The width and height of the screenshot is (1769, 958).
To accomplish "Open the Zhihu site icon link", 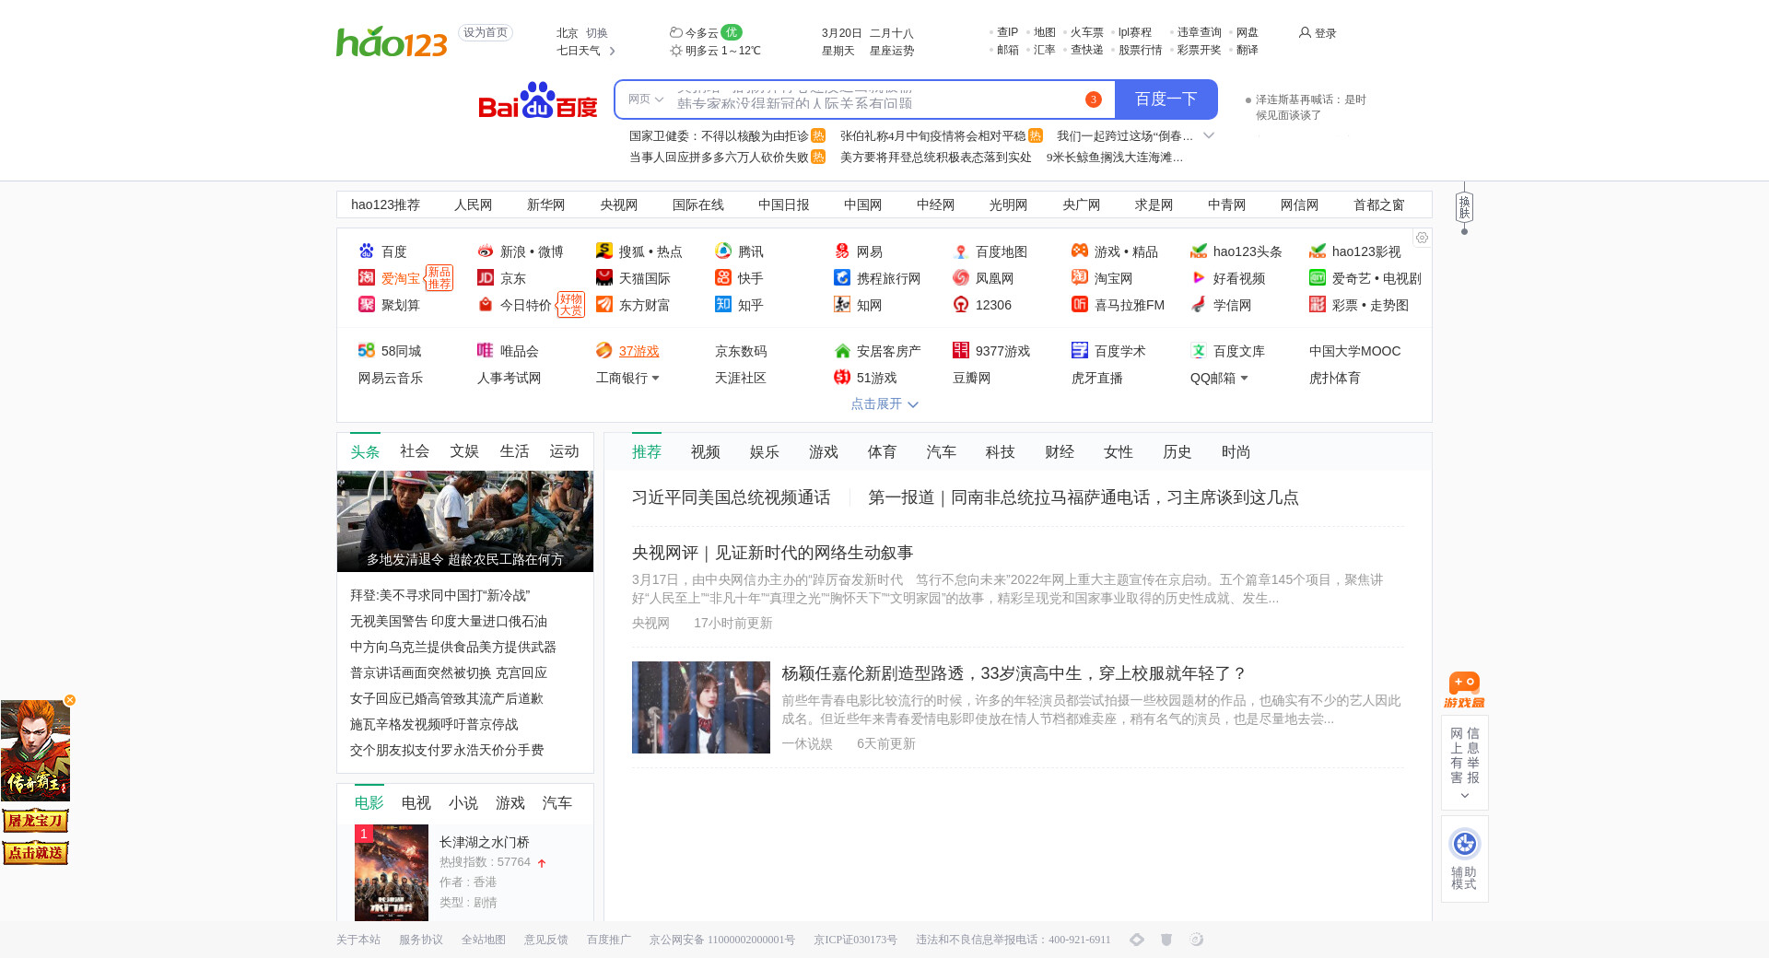I will (x=723, y=305).
